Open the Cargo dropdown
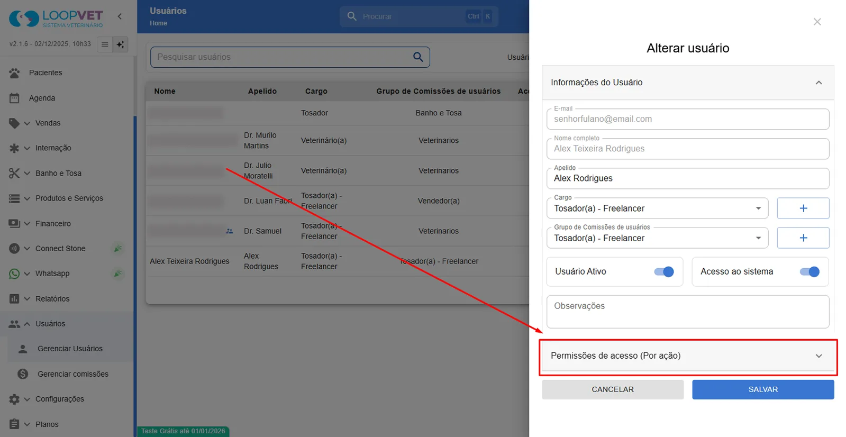The image size is (846, 437). pyautogui.click(x=658, y=208)
